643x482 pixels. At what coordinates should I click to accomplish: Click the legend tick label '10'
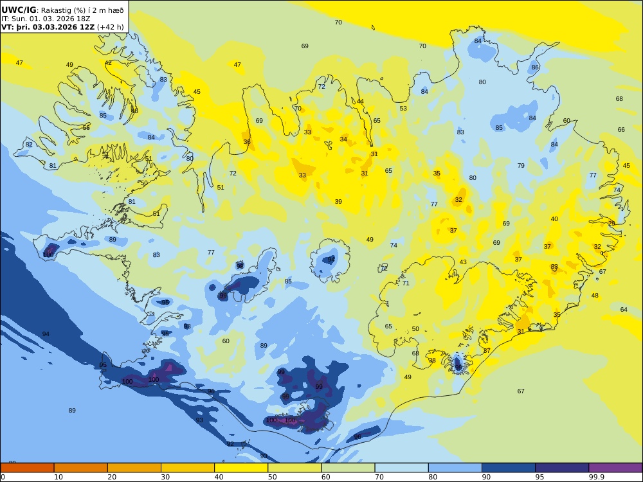tap(59, 477)
